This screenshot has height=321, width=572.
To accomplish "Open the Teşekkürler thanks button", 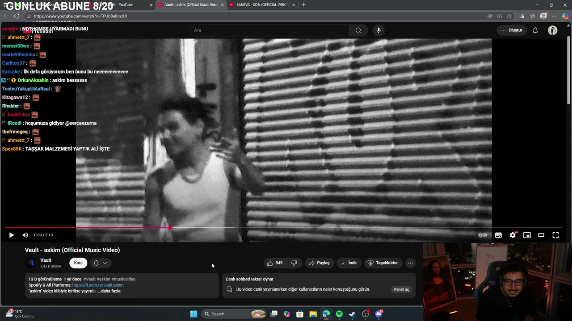I will point(383,263).
